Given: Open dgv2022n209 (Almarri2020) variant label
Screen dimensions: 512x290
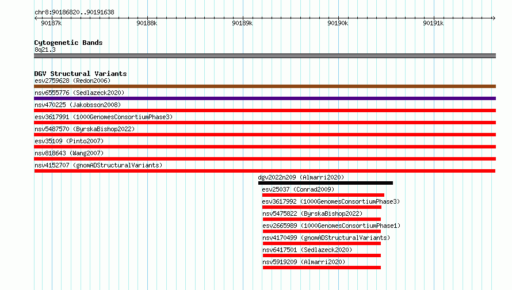Looking at the screenshot, I should click(301, 177).
